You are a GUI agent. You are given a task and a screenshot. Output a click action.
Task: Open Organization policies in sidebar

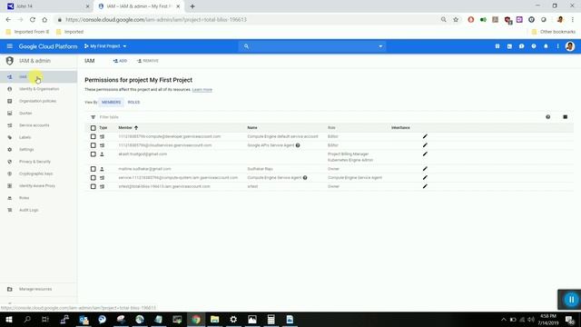pyautogui.click(x=38, y=101)
